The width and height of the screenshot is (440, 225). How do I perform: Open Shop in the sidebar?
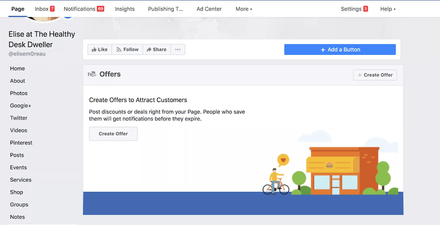17,192
